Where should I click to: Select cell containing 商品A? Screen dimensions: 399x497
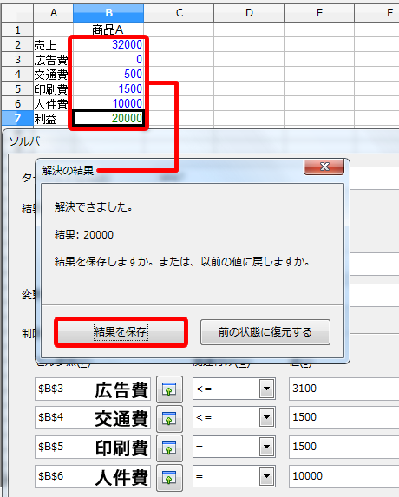click(x=108, y=29)
